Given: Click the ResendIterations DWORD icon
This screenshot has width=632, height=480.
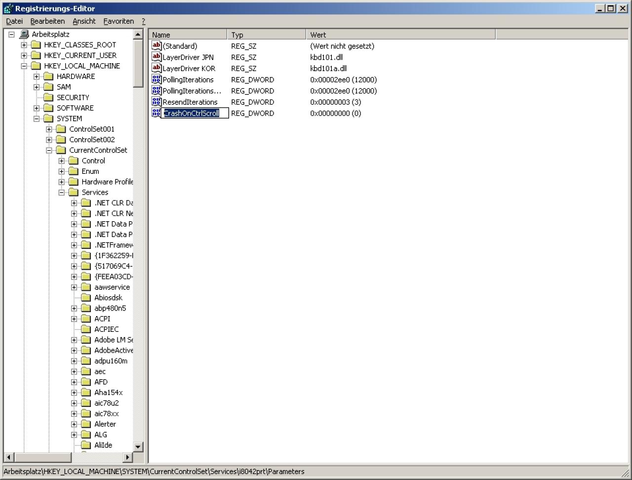Looking at the screenshot, I should pos(157,102).
